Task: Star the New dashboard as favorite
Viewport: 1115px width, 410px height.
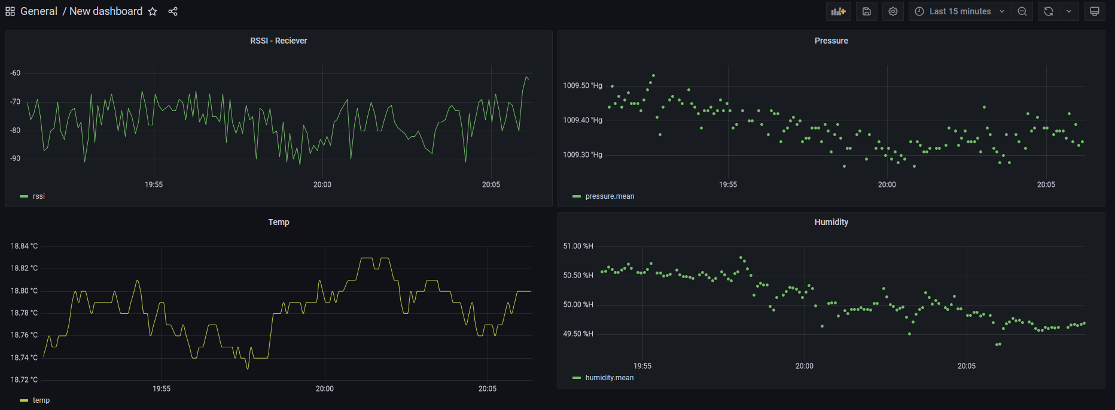Action: 153,11
